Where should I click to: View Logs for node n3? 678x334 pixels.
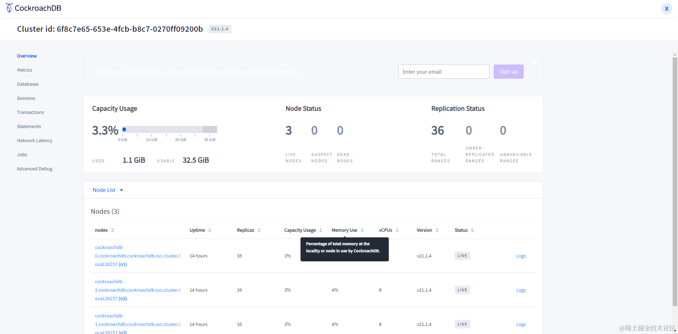click(x=521, y=324)
